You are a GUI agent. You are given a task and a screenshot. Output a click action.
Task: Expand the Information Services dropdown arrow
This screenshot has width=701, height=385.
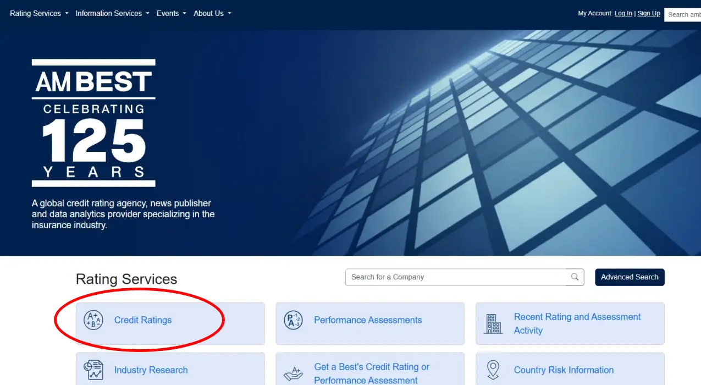147,14
